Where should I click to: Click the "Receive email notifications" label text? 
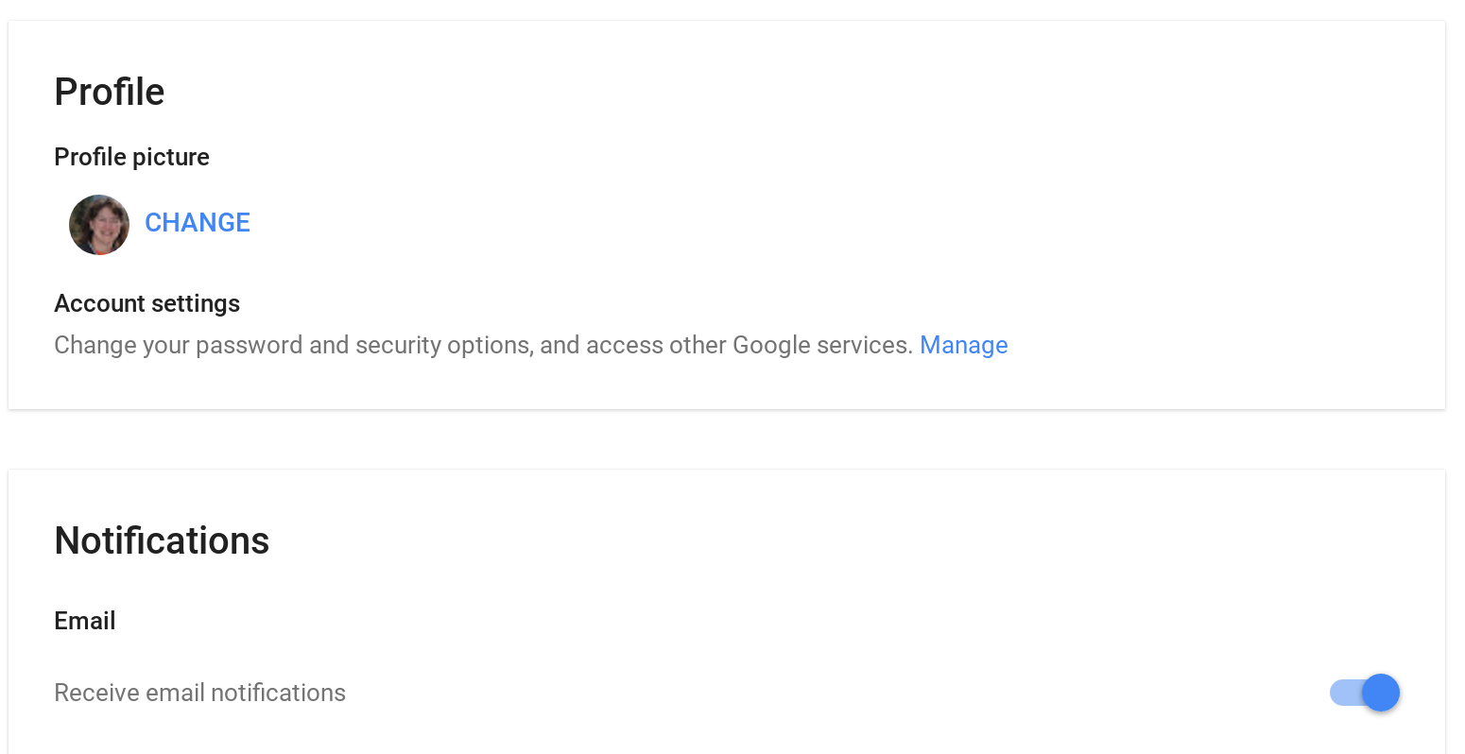pos(199,693)
